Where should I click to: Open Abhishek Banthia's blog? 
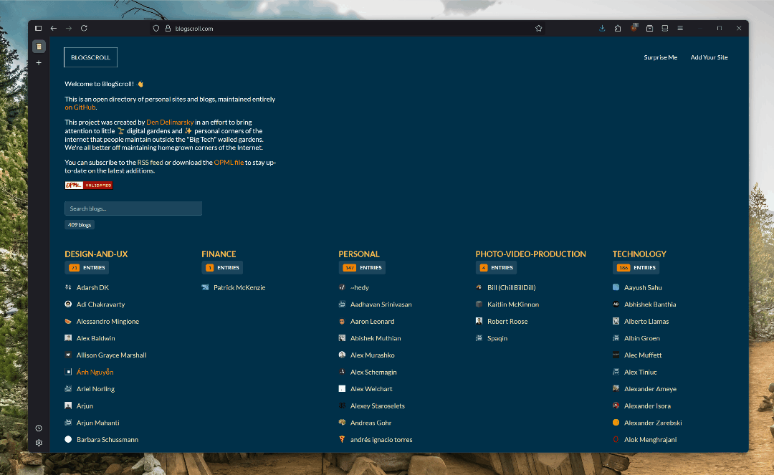[650, 304]
